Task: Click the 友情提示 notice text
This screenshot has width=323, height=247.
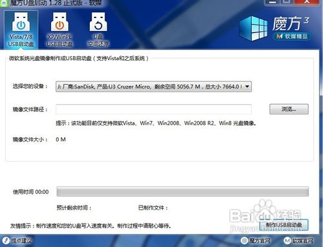Action: [x=90, y=226]
